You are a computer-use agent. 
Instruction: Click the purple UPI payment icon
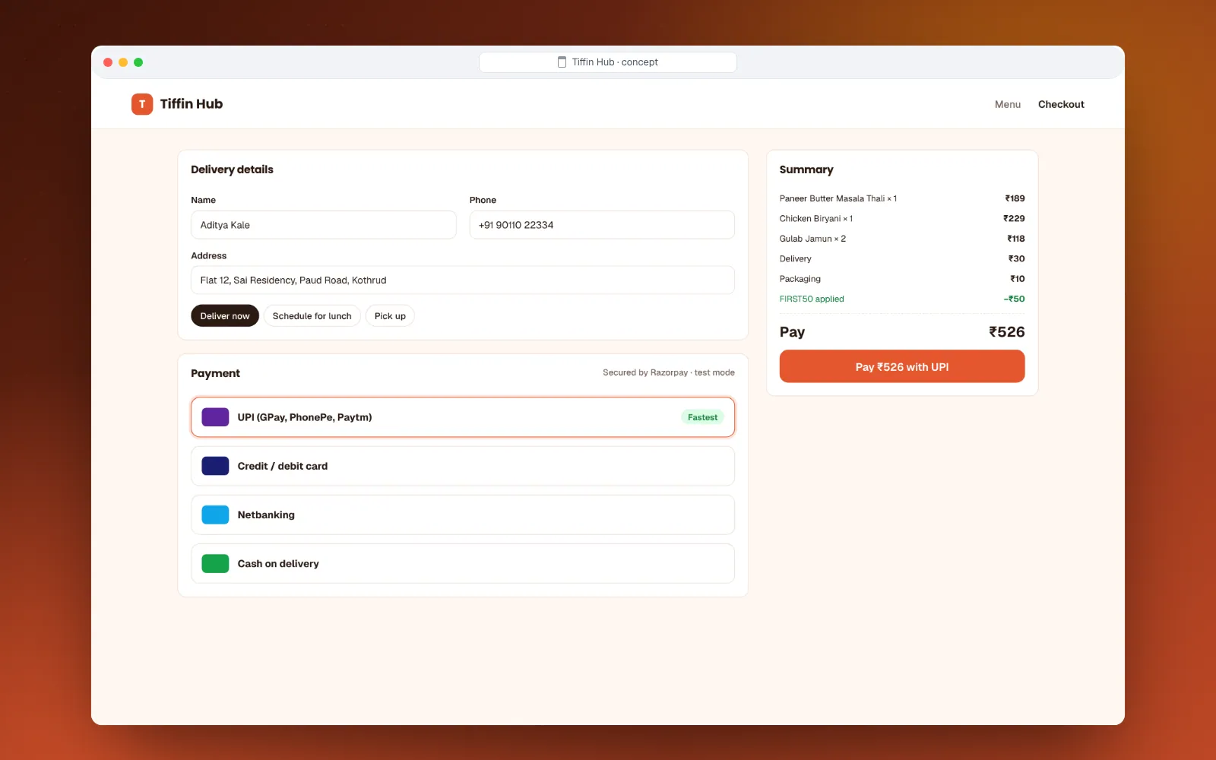[x=215, y=417]
